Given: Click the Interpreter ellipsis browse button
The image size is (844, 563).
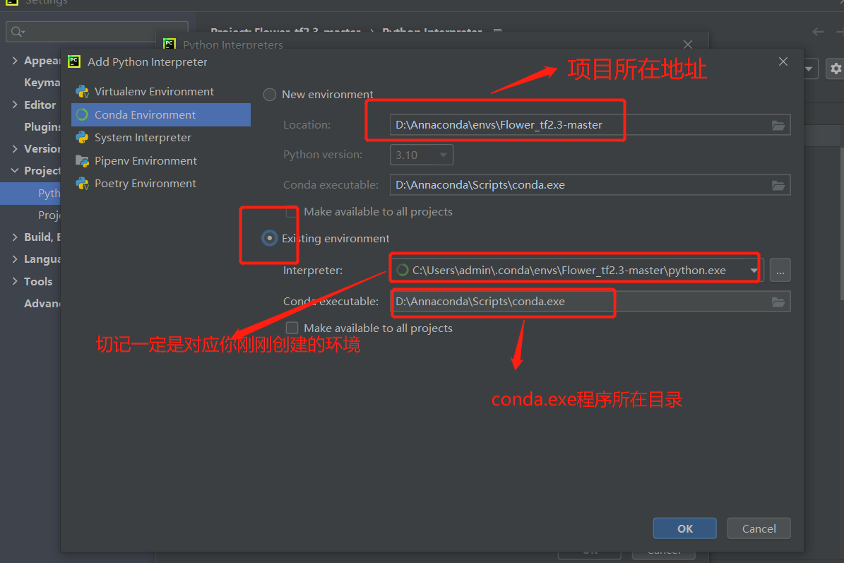Looking at the screenshot, I should [780, 270].
